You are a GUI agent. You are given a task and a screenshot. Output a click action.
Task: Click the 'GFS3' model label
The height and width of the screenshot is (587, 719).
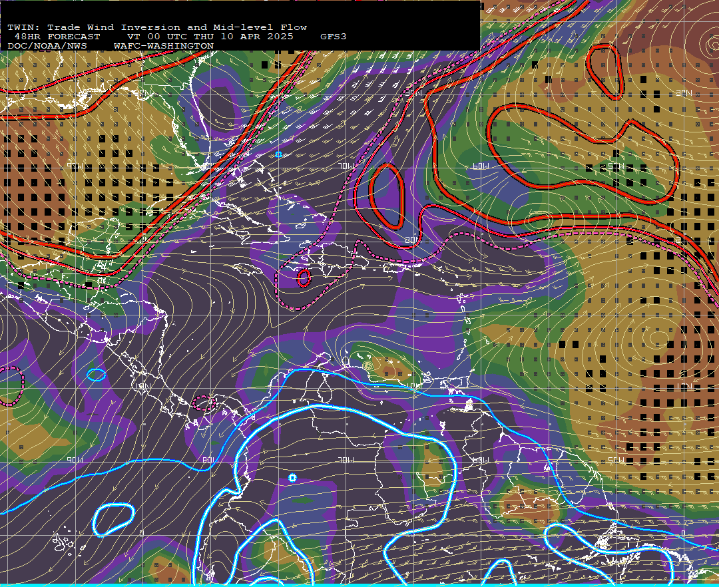pos(334,37)
